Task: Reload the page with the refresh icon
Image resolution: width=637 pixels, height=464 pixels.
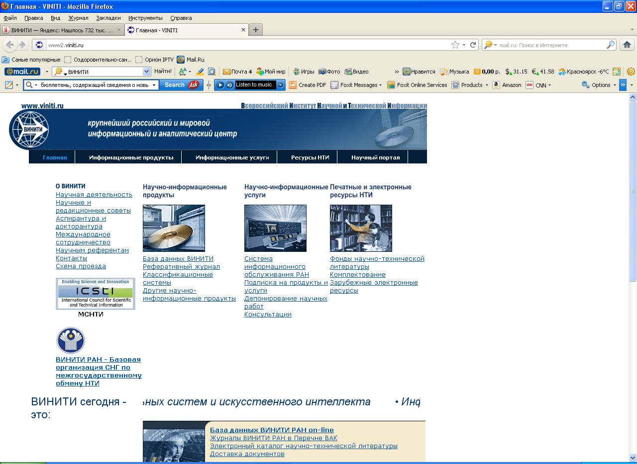Action: pyautogui.click(x=473, y=45)
